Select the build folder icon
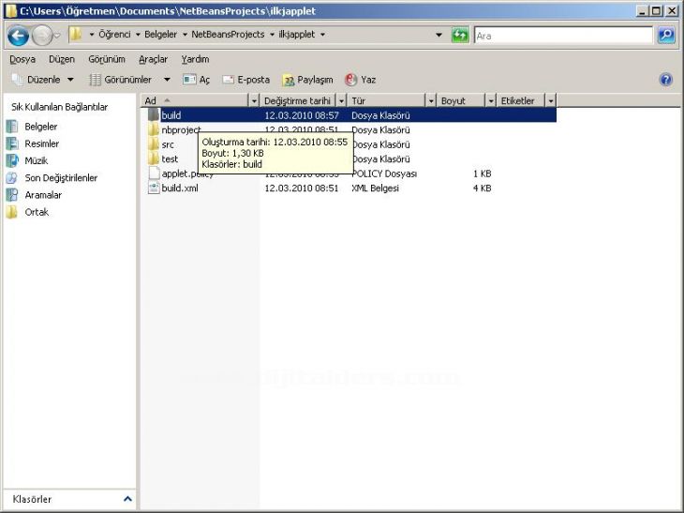 pyautogui.click(x=154, y=114)
